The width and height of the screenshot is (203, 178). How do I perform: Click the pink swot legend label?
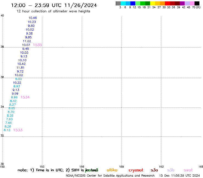pyautogui.click(x=188, y=170)
